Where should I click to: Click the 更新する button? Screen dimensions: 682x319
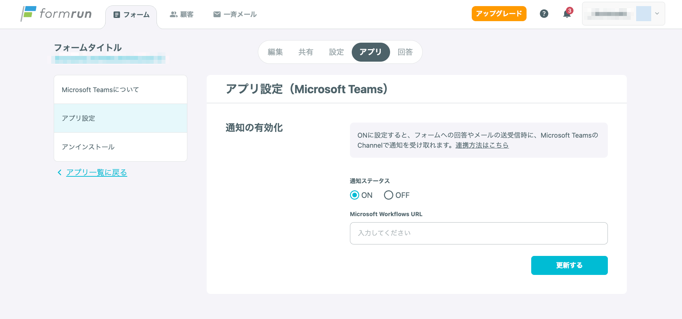pos(569,265)
